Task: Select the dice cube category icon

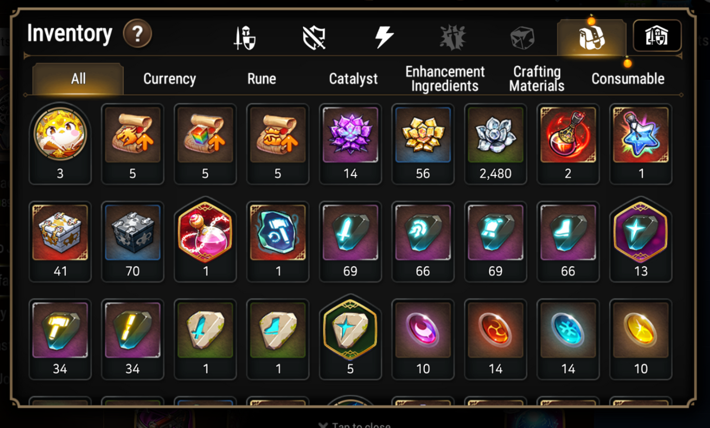Action: click(522, 37)
